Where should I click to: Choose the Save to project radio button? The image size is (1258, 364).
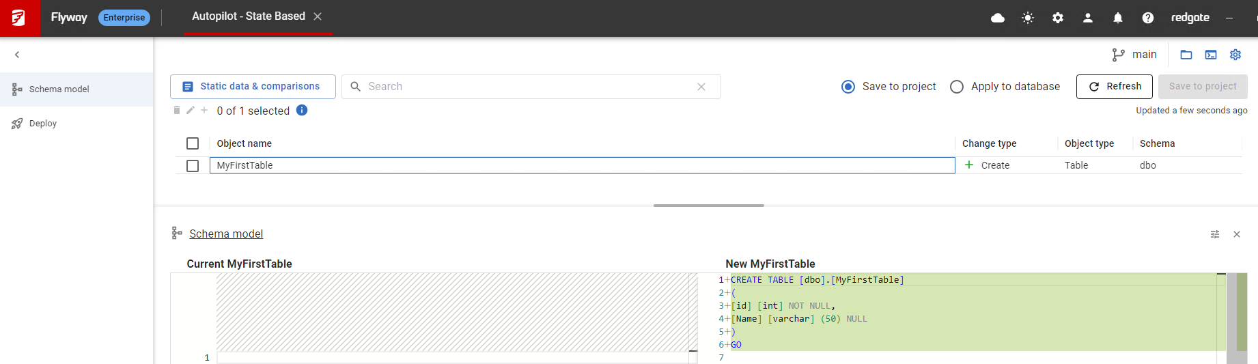pyautogui.click(x=848, y=87)
